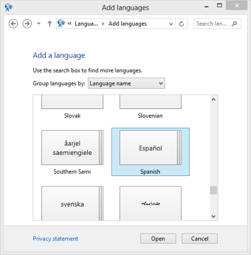Refresh the Add languages page
Screen dimensions: 251x255
181,24
